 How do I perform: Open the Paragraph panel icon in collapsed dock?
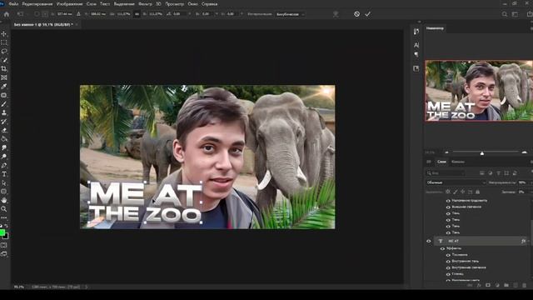(416, 54)
